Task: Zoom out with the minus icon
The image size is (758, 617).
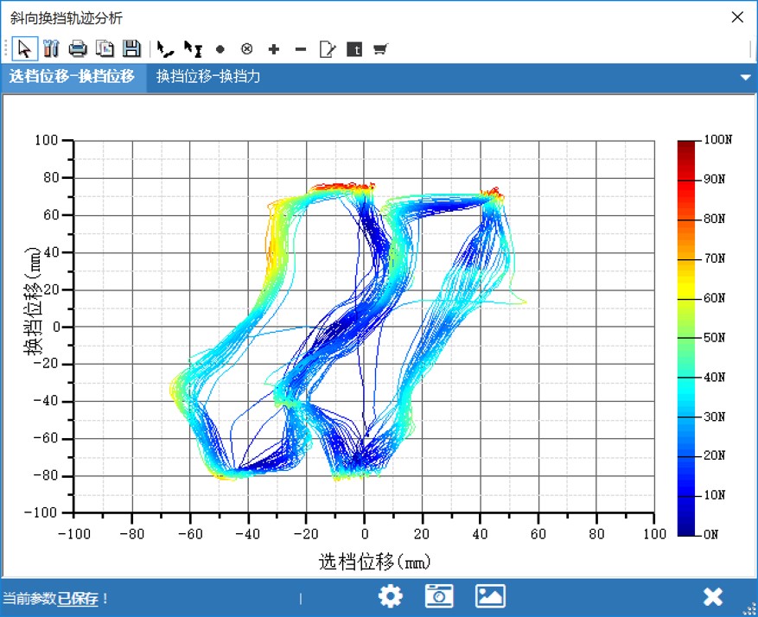Action: [300, 49]
